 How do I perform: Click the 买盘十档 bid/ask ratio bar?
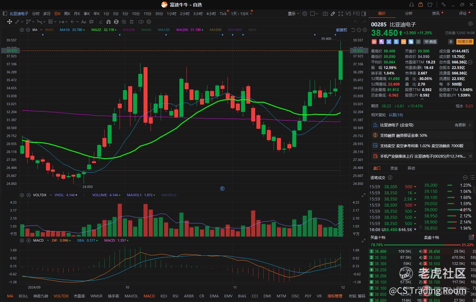click(422, 245)
